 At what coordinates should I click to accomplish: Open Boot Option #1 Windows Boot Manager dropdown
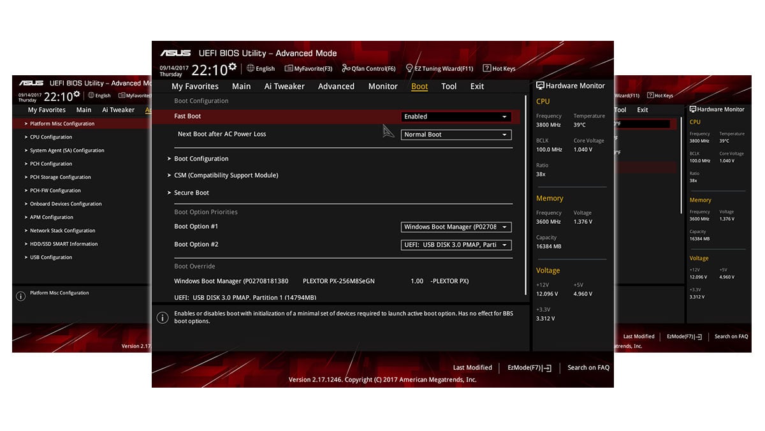click(x=456, y=227)
